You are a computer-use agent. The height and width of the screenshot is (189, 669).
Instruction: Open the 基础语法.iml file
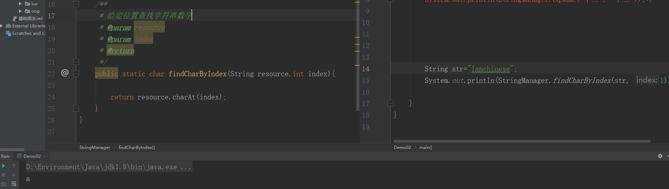point(30,19)
